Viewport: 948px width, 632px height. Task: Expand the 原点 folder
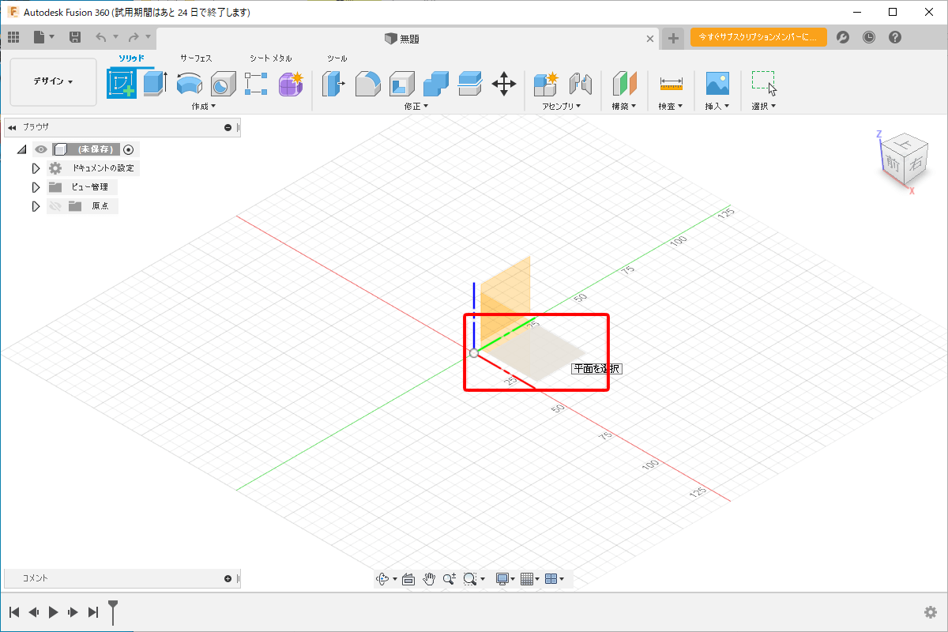[x=36, y=206]
